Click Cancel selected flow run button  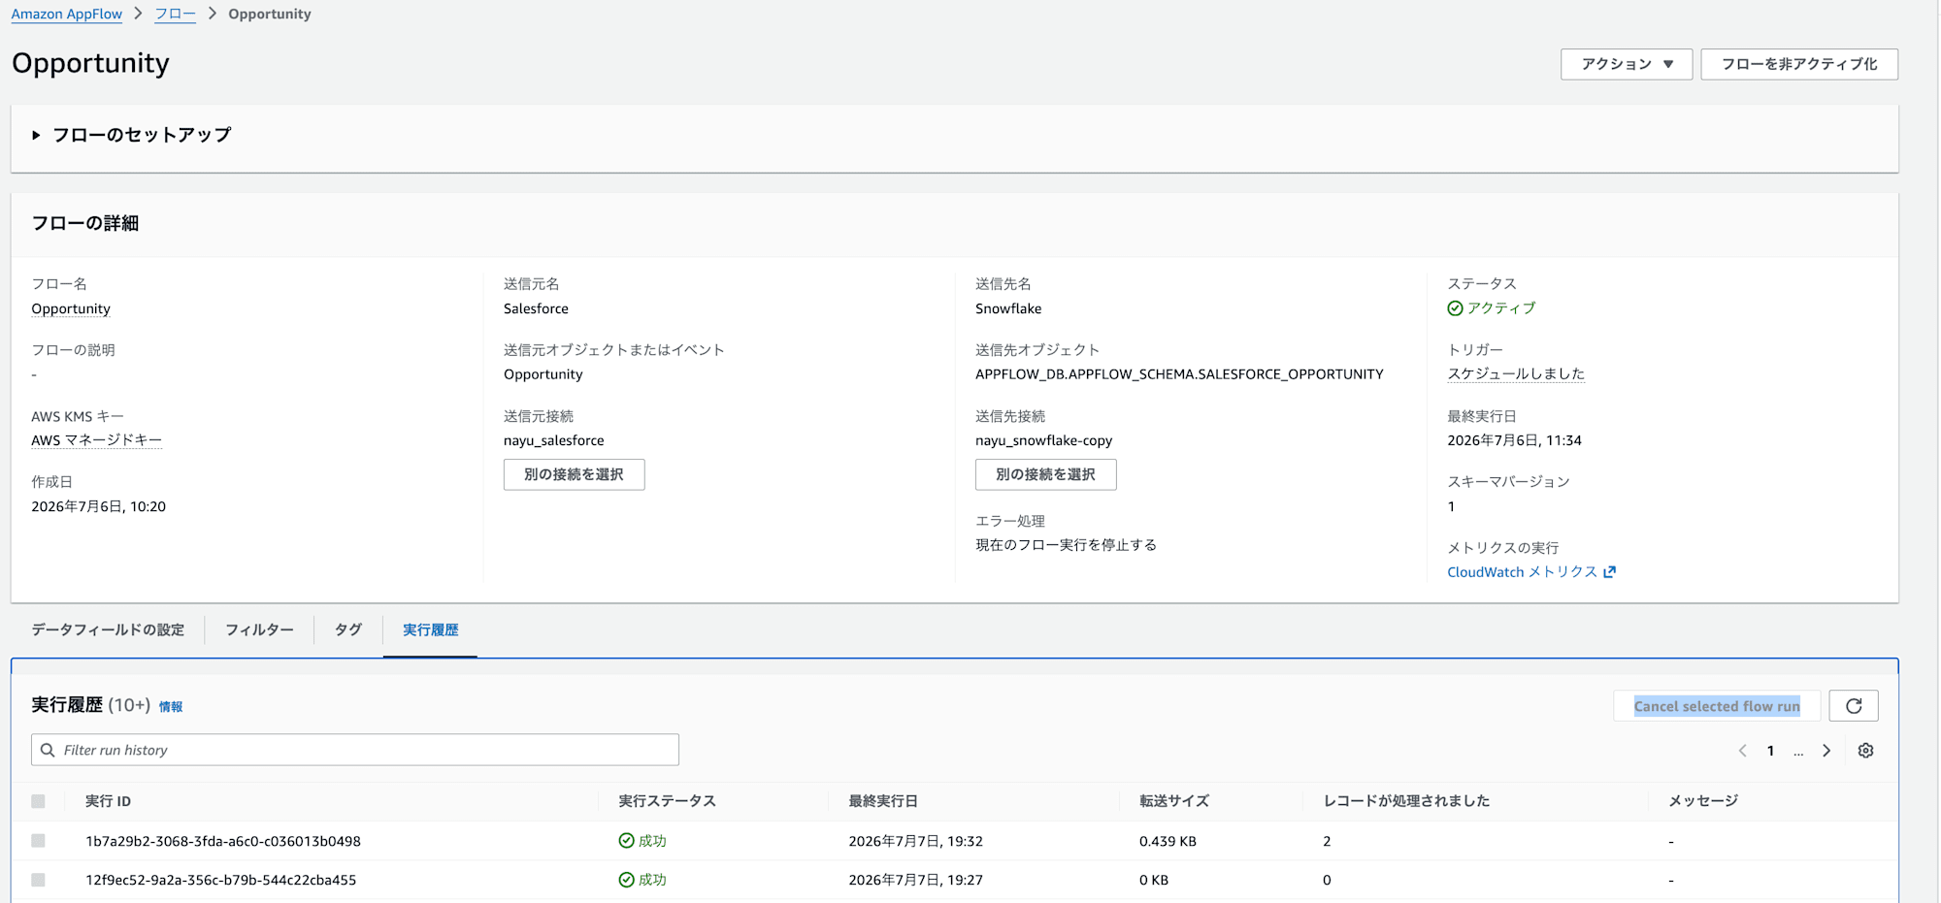1716,706
